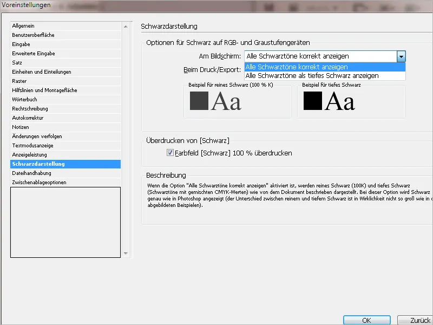
Task: Confirm settings with the OK button
Action: (x=367, y=320)
